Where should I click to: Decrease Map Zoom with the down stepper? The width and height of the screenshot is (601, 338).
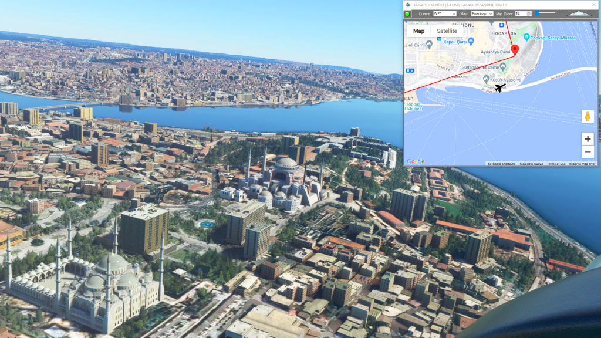[x=529, y=15]
